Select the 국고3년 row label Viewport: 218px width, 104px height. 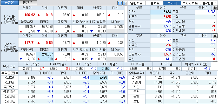[9, 82]
